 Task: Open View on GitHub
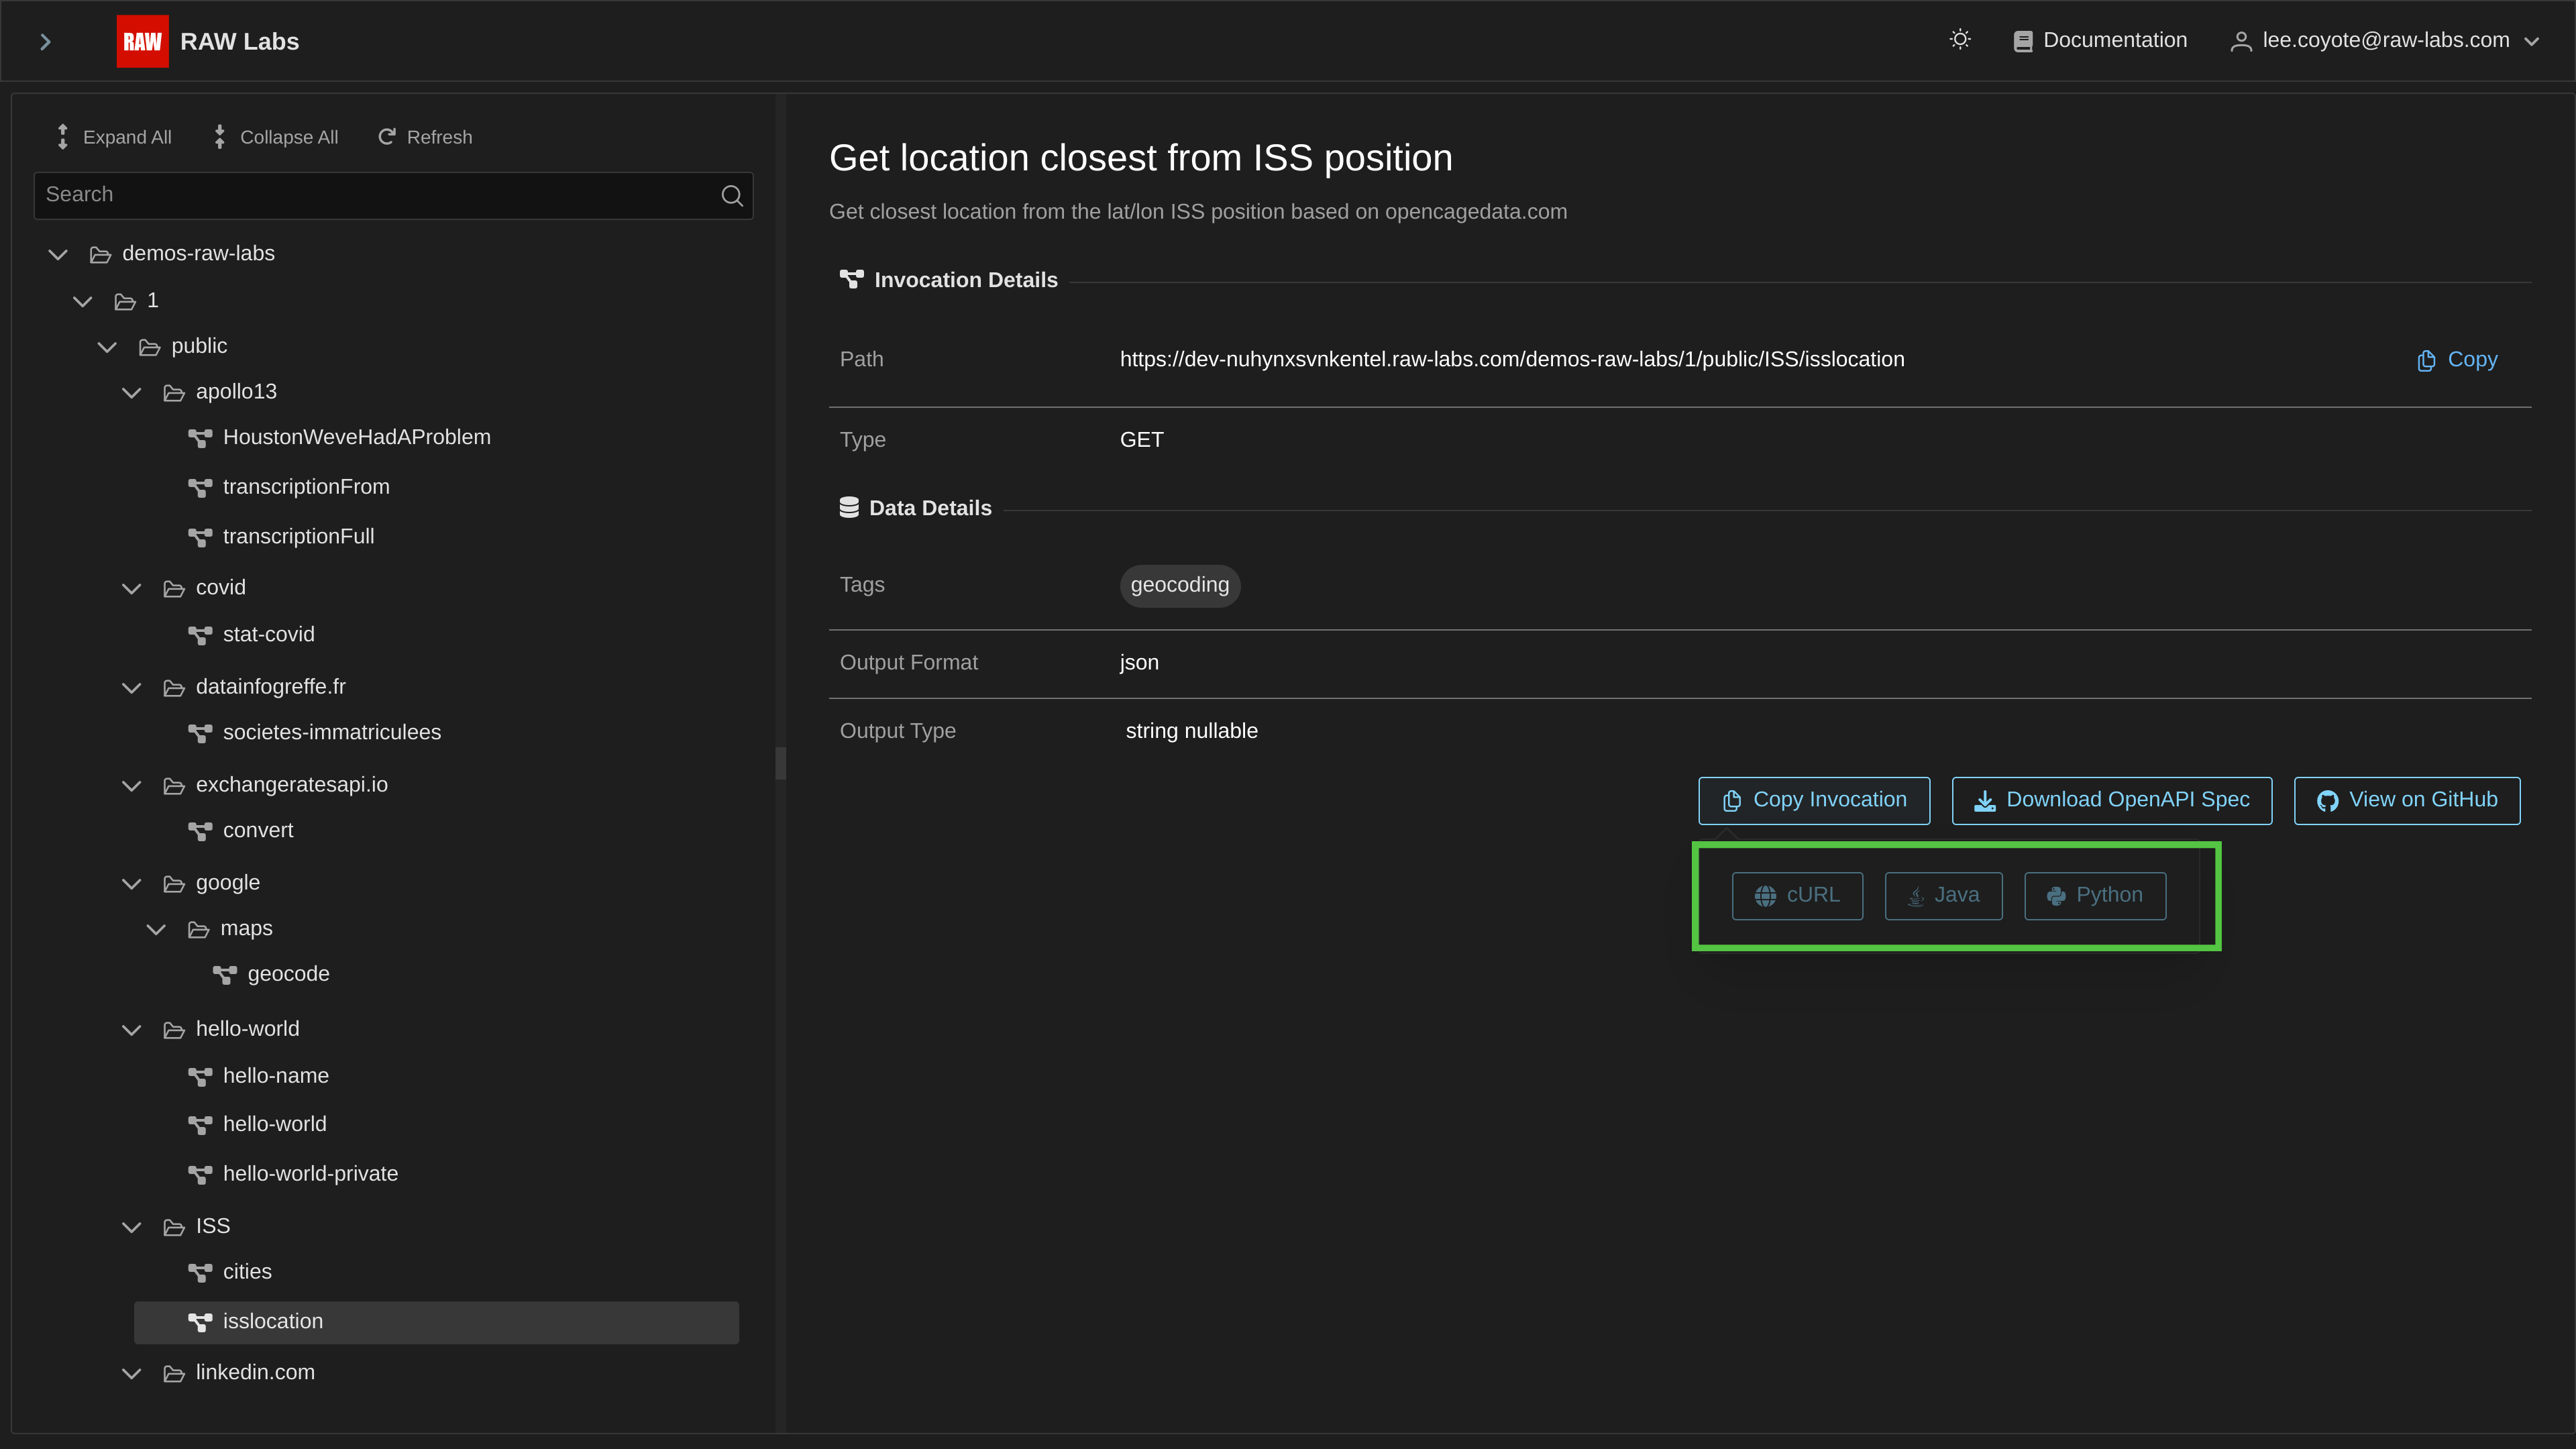[x=2407, y=801]
